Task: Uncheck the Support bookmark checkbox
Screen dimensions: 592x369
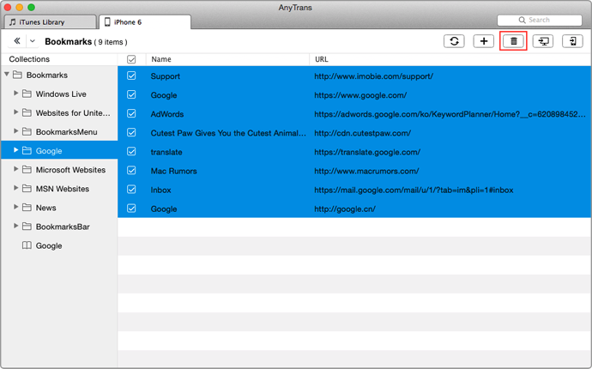Action: 131,76
